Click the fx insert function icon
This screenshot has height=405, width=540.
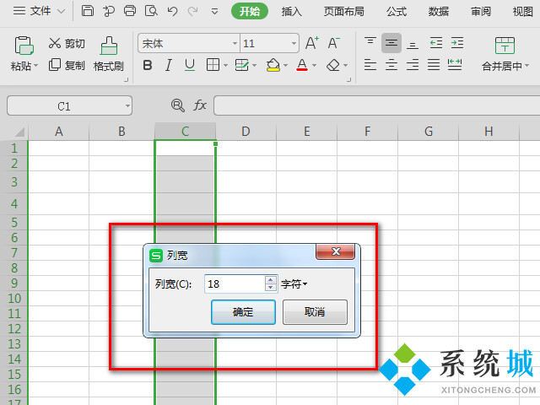tap(200, 105)
